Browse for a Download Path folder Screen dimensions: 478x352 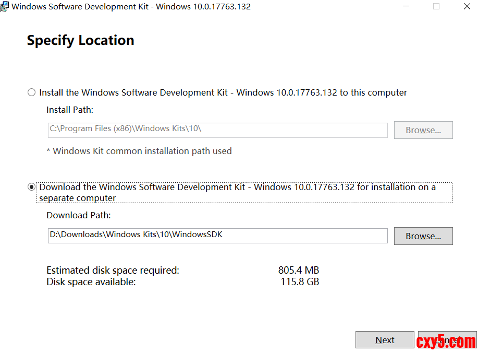tap(423, 236)
